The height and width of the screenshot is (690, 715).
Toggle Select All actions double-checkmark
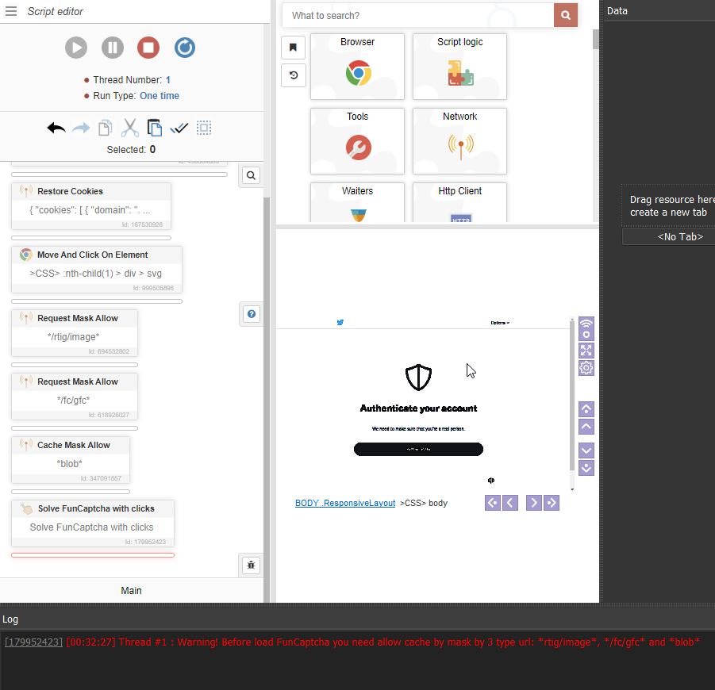179,128
